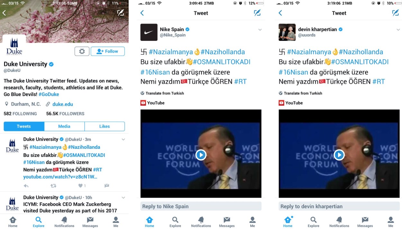The image size is (402, 229).
Task: Open Me from the Nike Spain screen's bottom bar
Action: pos(252,222)
